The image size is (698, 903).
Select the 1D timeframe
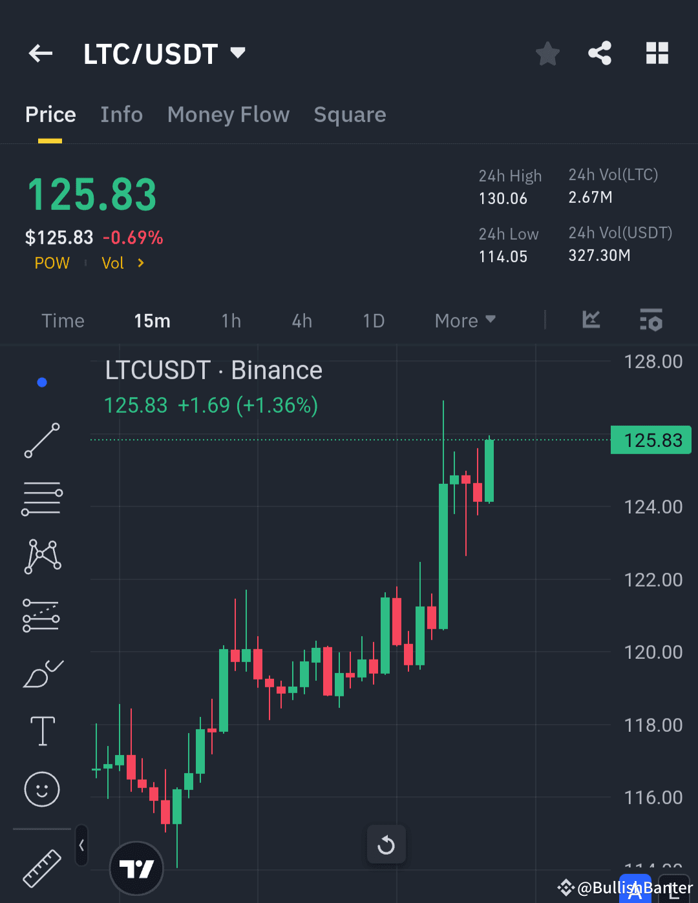(374, 320)
